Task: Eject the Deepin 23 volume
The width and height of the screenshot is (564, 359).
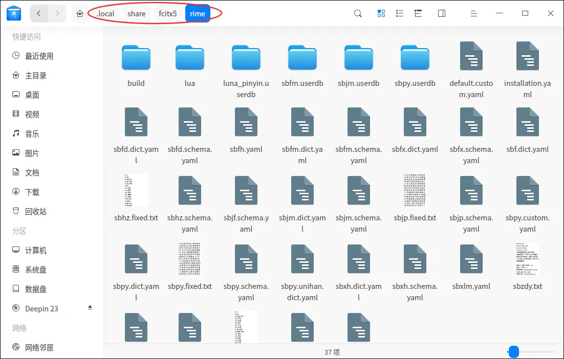Action: coord(90,308)
